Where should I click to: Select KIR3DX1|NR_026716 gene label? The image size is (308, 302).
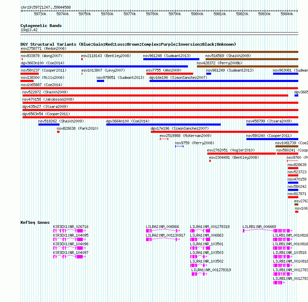[x=71, y=227]
